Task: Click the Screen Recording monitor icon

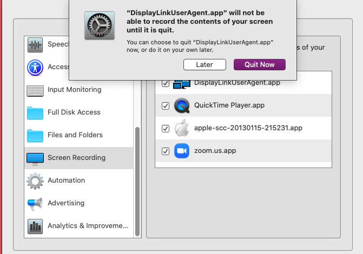Action: (35, 159)
